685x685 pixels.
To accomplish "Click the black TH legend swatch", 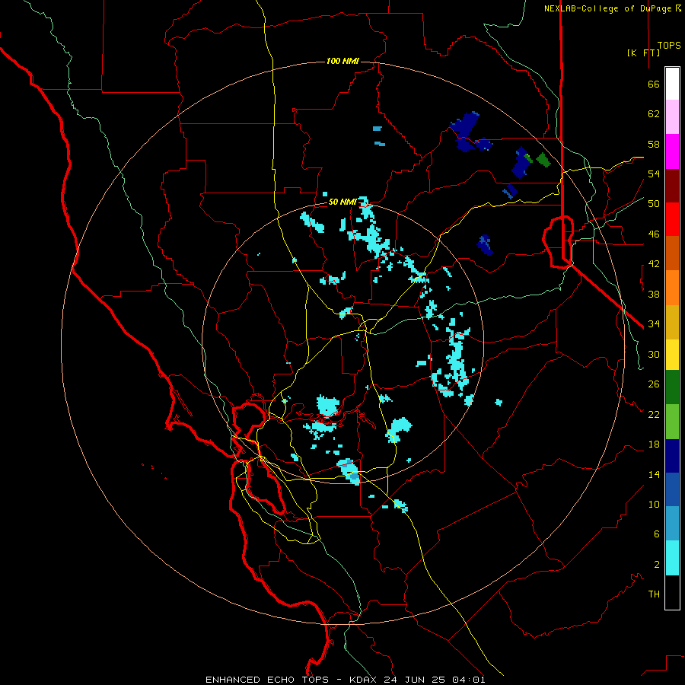I will [x=672, y=592].
